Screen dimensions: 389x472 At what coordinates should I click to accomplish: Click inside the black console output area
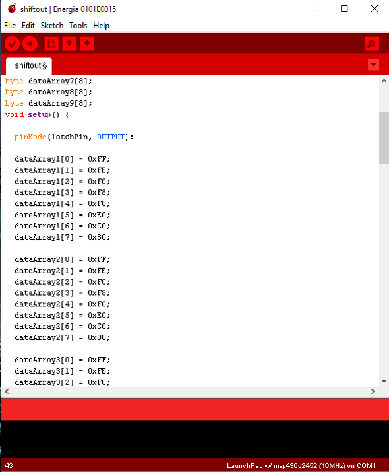pyautogui.click(x=194, y=439)
